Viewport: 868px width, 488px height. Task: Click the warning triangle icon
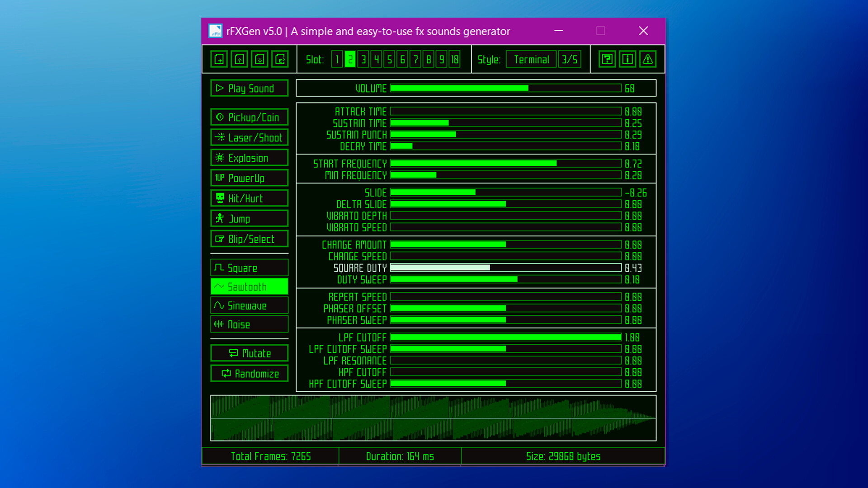click(x=648, y=59)
